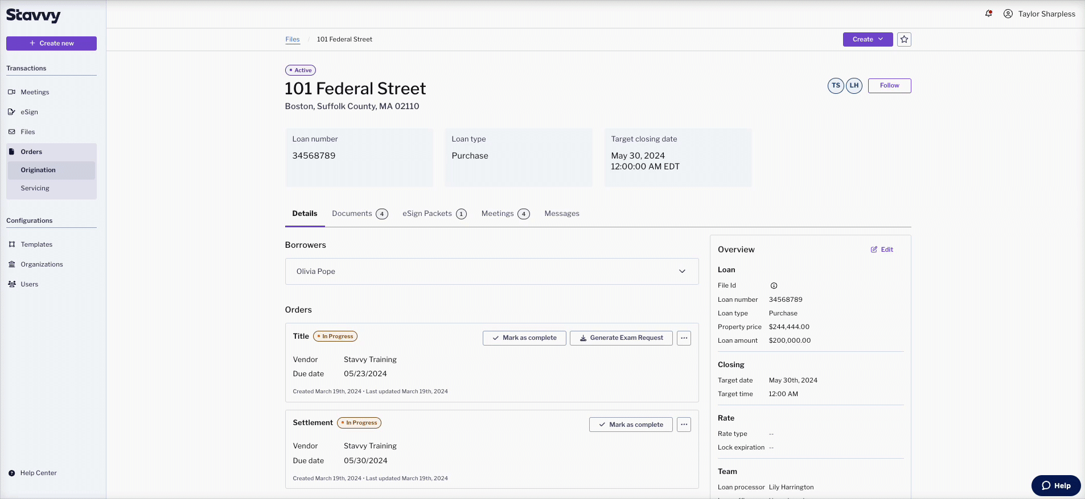Viewport: 1085px width, 499px height.
Task: Open Settlement order more options menu
Action: tap(684, 425)
